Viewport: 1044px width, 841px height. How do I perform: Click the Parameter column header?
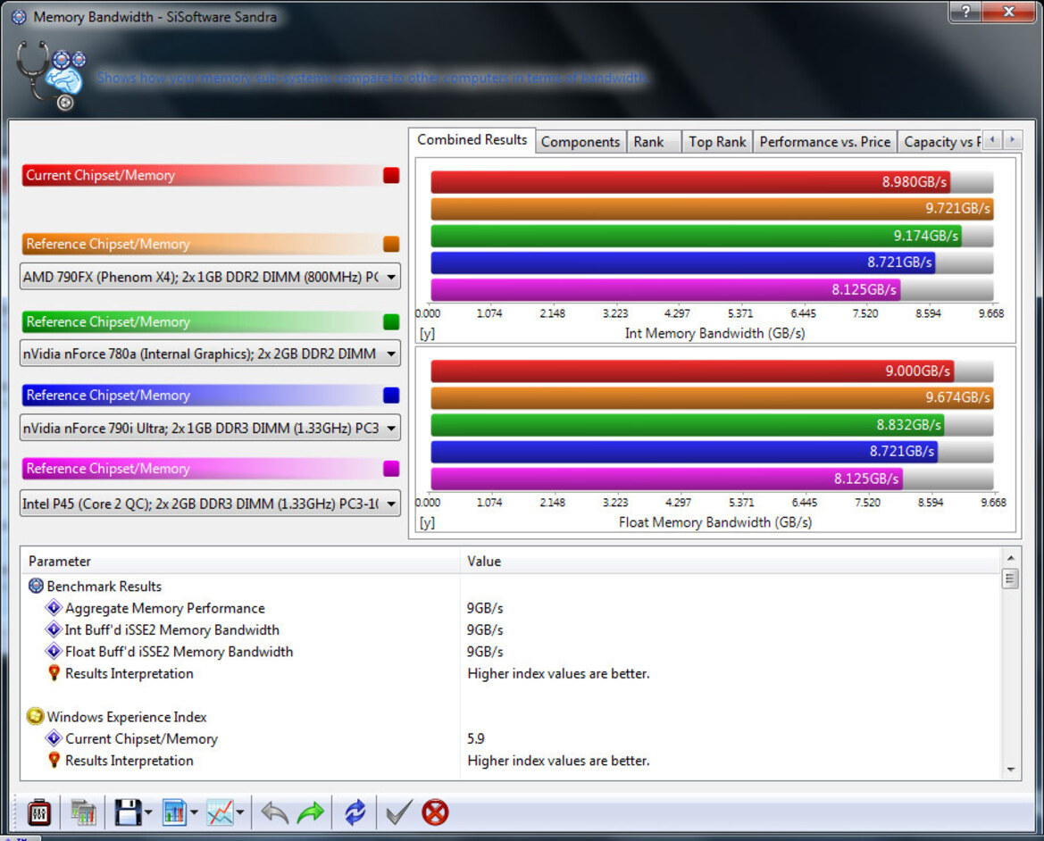(x=240, y=561)
